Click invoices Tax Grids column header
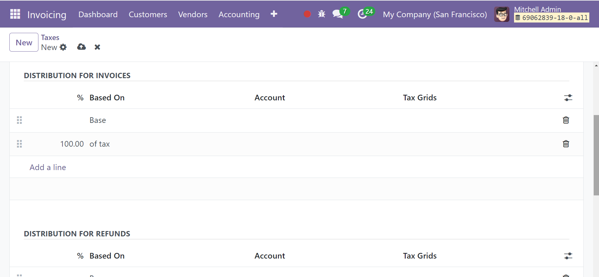 pyautogui.click(x=420, y=98)
